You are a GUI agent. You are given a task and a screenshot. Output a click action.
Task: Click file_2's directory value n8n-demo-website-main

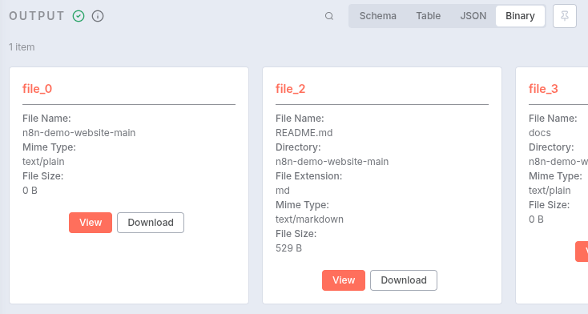332,162
